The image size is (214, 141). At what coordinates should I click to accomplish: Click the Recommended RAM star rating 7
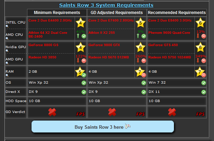pos(200,72)
